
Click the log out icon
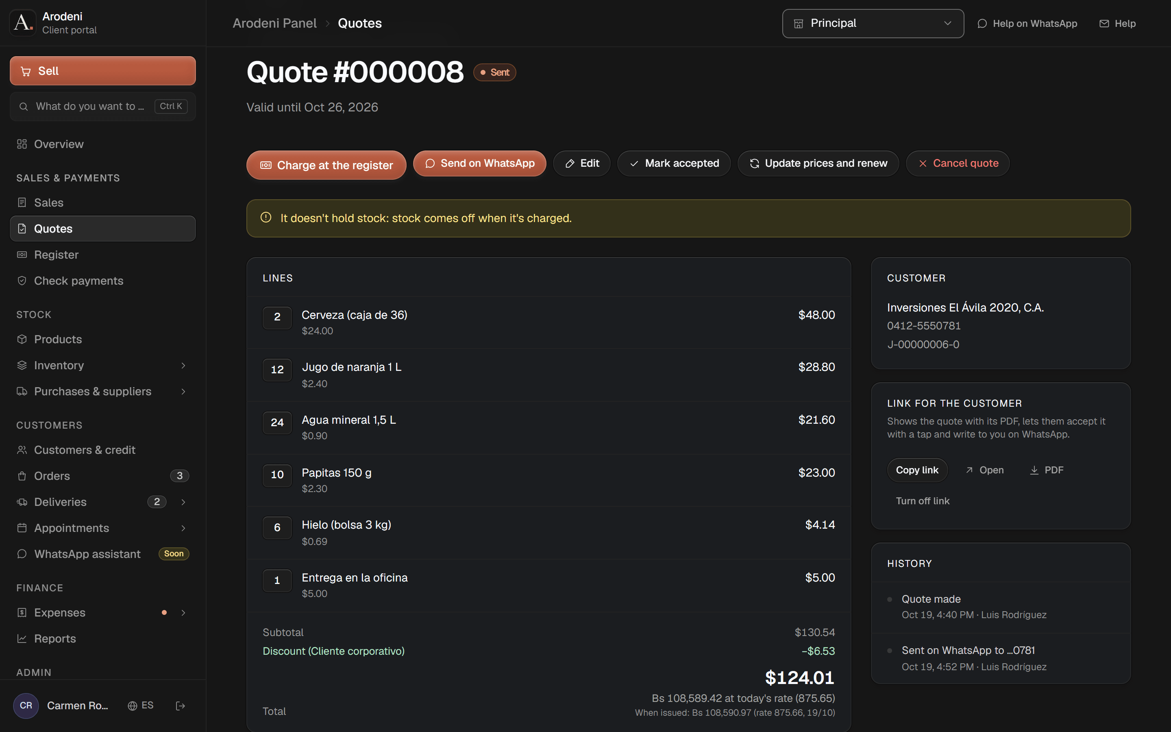pyautogui.click(x=180, y=706)
